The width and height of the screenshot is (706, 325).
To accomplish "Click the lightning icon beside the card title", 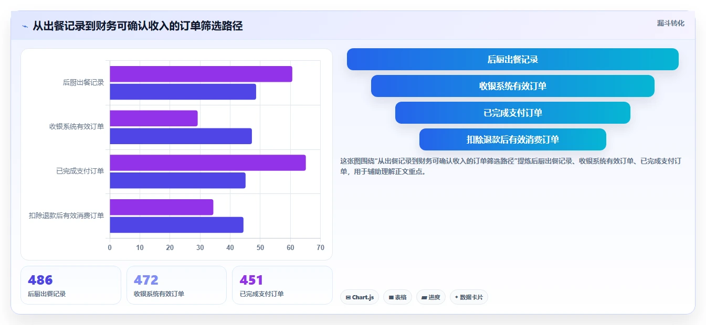I will click(25, 26).
